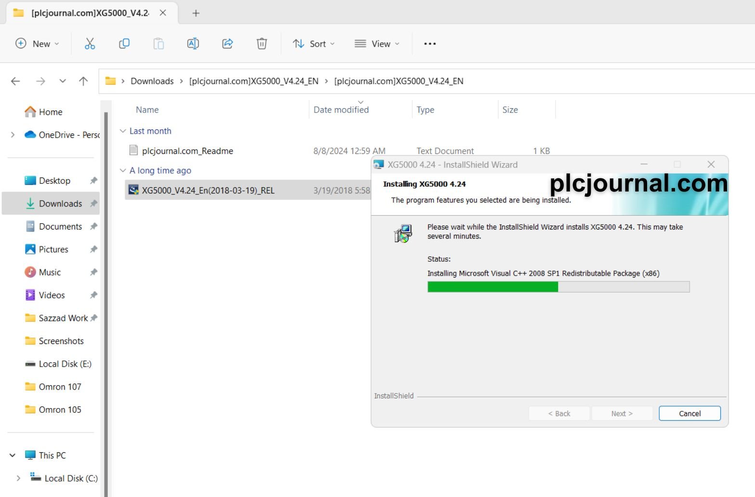The image size is (755, 497).
Task: Navigate back with the left arrow
Action: [x=15, y=81]
